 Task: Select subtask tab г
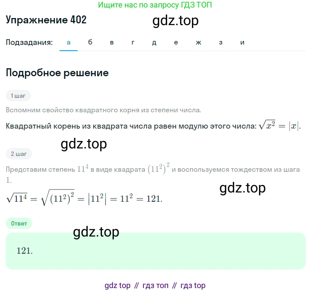point(133,42)
